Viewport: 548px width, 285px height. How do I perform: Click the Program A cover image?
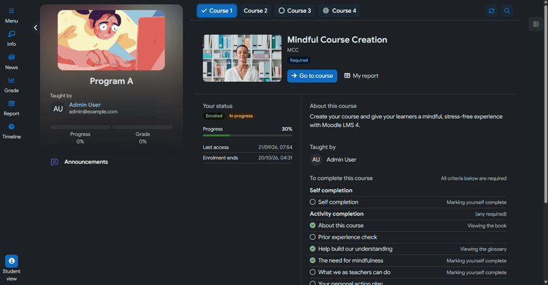click(x=111, y=40)
